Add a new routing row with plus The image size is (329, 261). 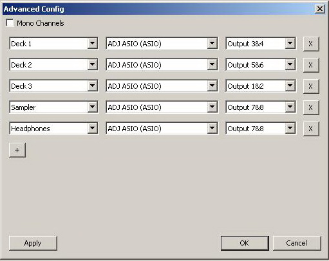pos(17,150)
